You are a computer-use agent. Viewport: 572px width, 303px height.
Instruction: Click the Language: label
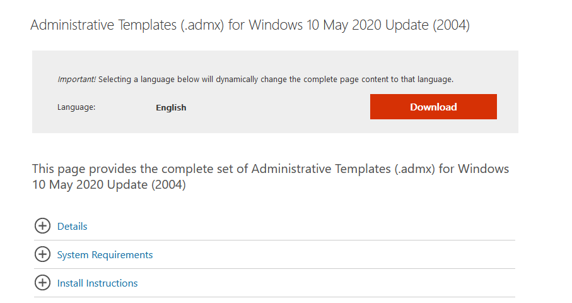pyautogui.click(x=76, y=107)
